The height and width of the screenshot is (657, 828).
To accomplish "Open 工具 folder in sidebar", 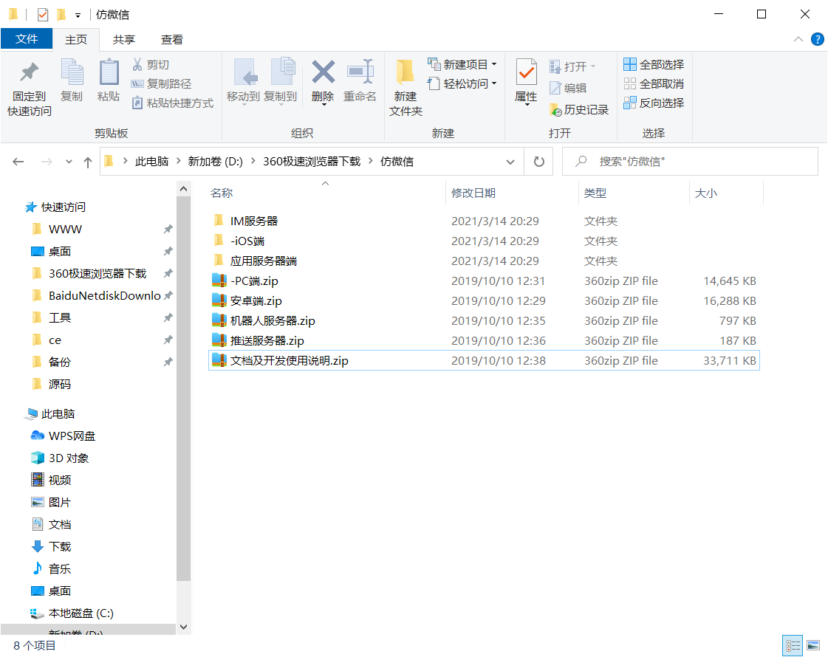I will pyautogui.click(x=51, y=317).
